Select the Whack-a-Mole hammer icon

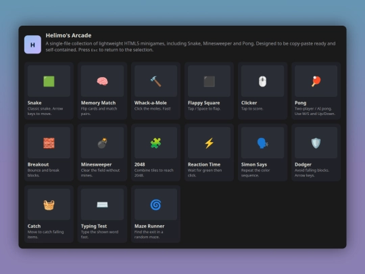coord(155,81)
